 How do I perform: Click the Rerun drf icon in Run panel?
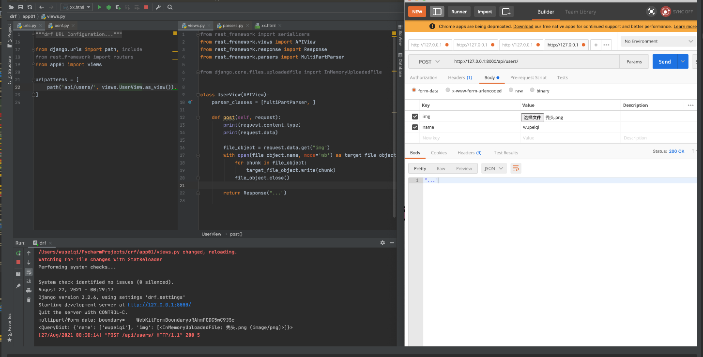(18, 253)
